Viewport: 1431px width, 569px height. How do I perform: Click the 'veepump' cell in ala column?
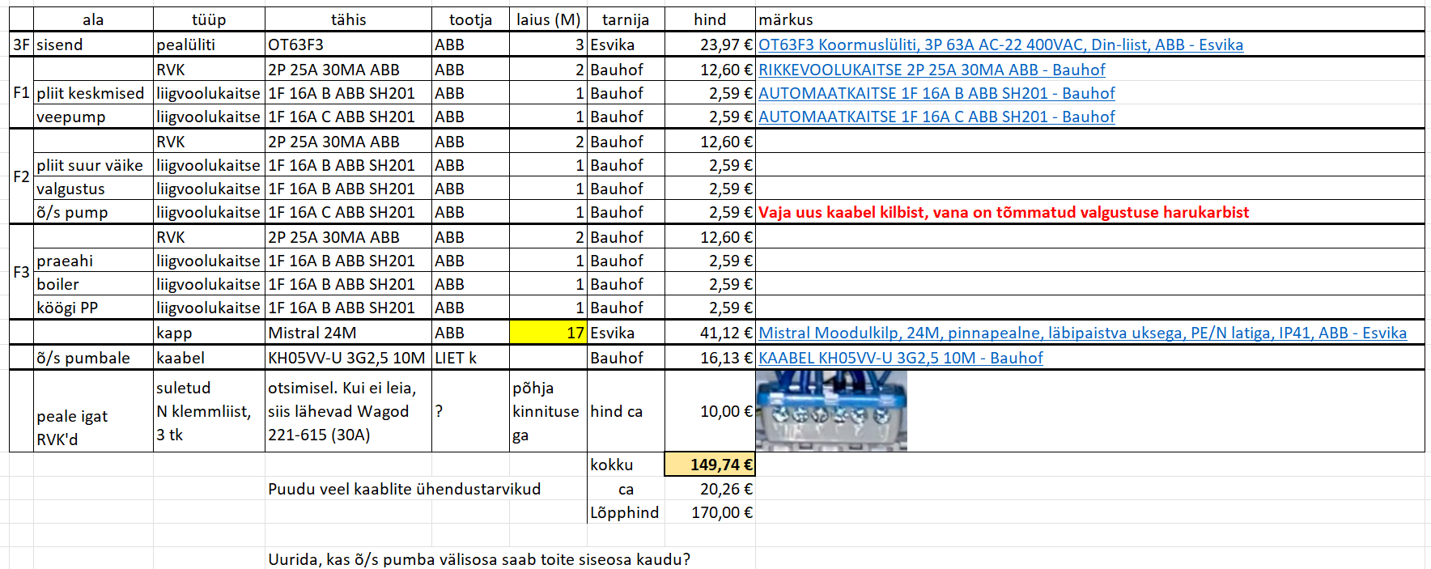coord(92,117)
